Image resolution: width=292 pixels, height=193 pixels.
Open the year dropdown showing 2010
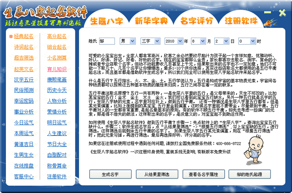pos(174,41)
